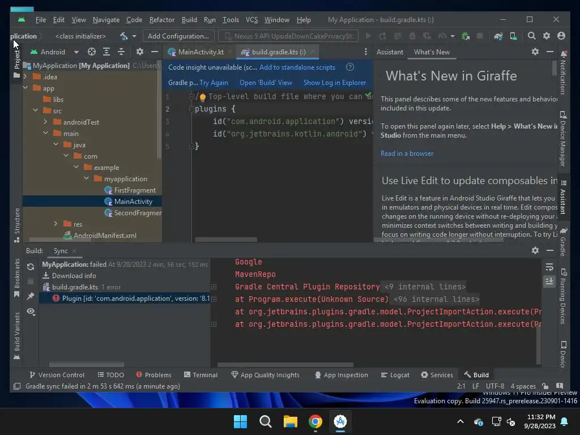Click the pin tab icon in Build panel
The image size is (580, 435).
click(31, 296)
